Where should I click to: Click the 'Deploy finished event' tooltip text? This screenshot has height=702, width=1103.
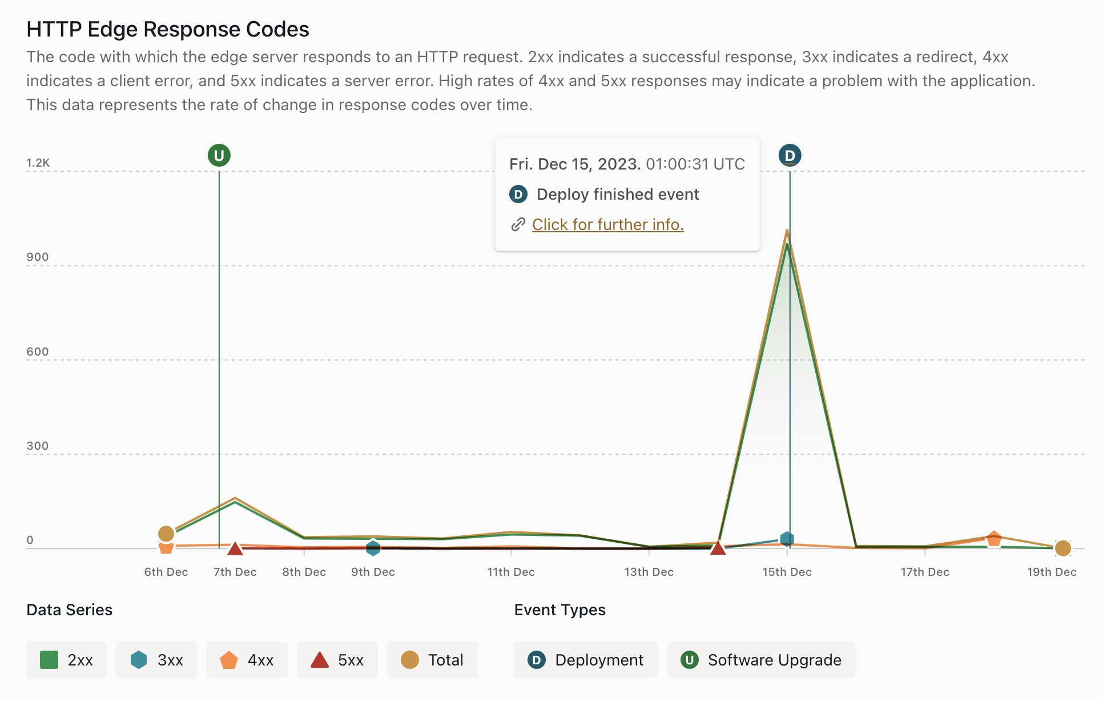point(618,195)
